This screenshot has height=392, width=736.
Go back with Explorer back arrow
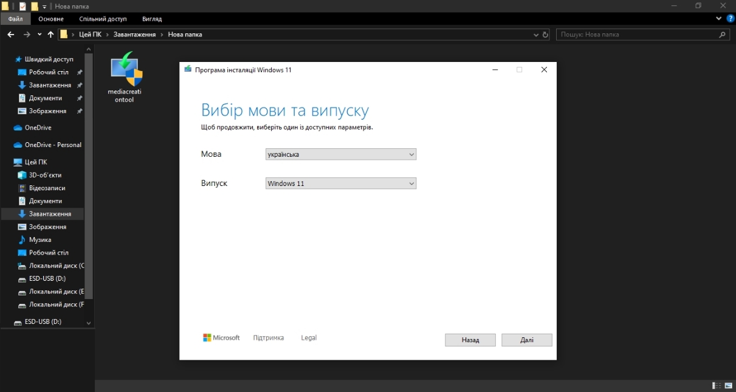click(11, 35)
